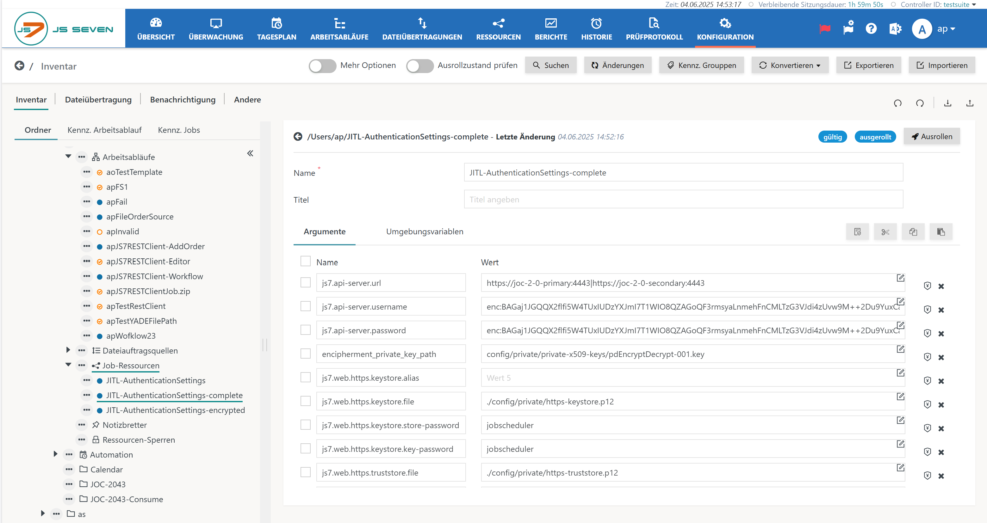987x523 pixels.
Task: Click the Änderungen button
Action: (x=617, y=65)
